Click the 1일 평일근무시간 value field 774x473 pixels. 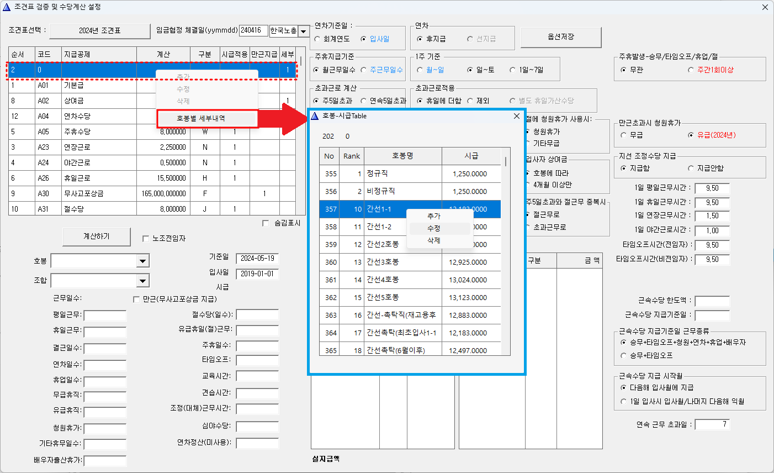[712, 188]
